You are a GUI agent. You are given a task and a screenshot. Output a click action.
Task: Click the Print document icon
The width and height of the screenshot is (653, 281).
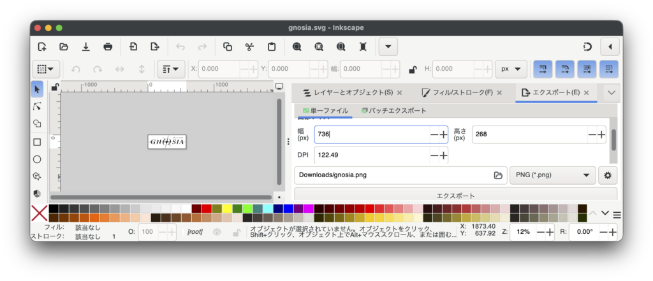108,47
